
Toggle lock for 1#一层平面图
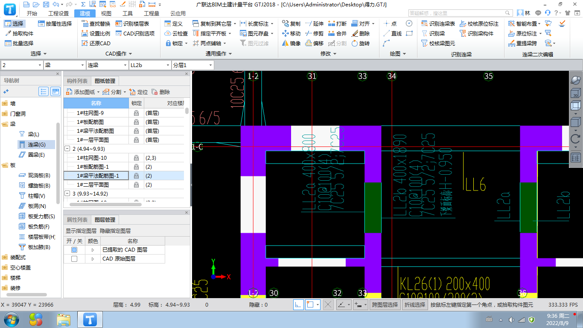136,140
